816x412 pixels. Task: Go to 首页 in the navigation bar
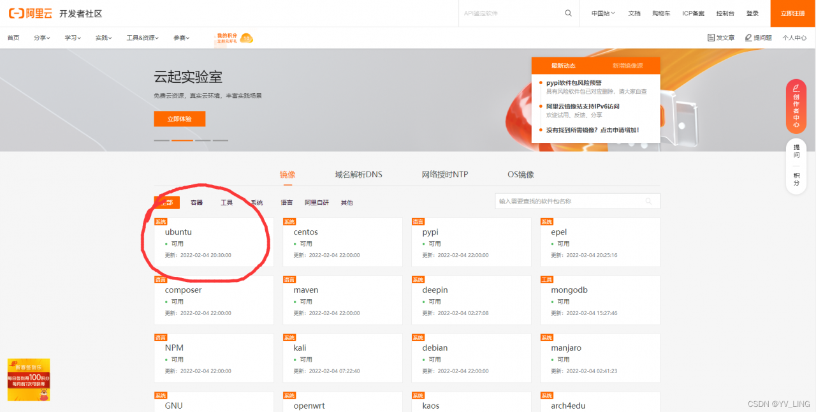point(13,38)
